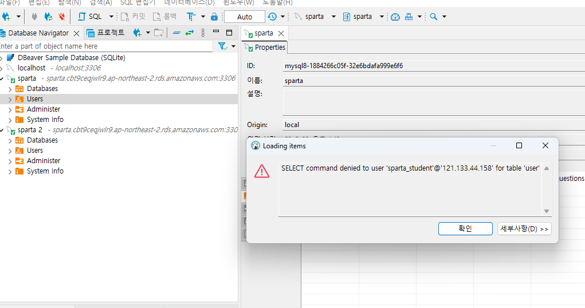Click the error message scroll up arrow
Image resolution: width=585 pixels, height=308 pixels.
pyautogui.click(x=547, y=168)
